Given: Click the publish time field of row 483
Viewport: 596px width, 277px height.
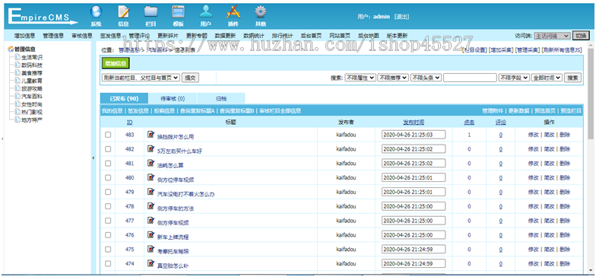Looking at the screenshot, I should tap(414, 135).
